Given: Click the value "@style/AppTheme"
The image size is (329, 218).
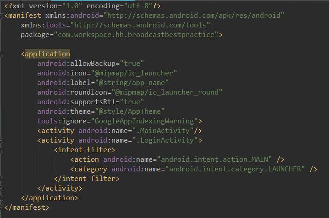Looking at the screenshot, I should pyautogui.click(x=130, y=112).
